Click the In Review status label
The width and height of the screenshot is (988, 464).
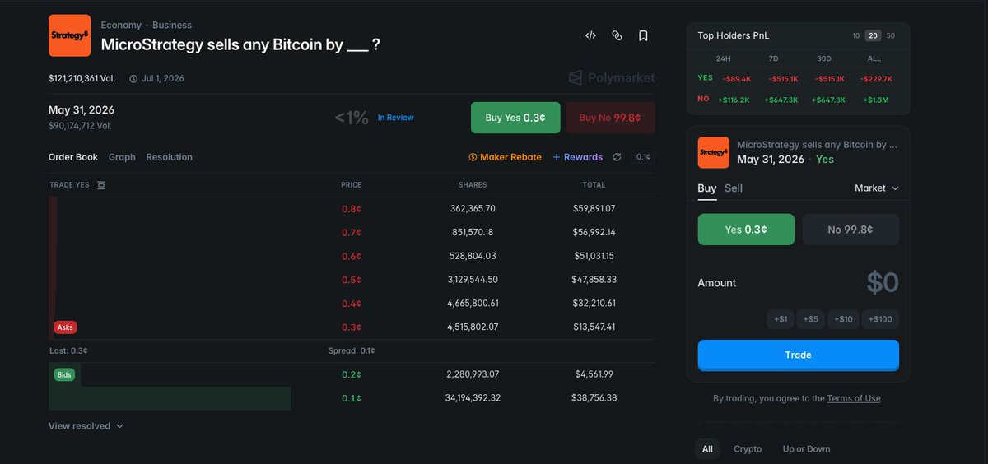pos(396,118)
